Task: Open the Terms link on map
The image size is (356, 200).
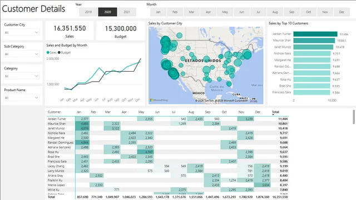Action: (x=254, y=101)
